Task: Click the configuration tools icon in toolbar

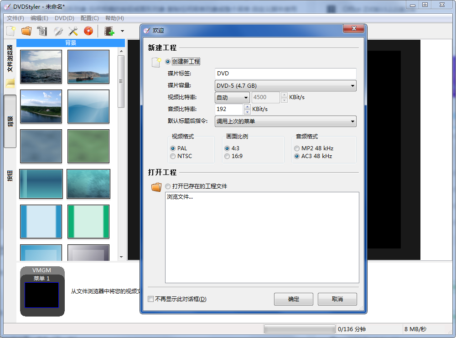Action: [x=72, y=31]
